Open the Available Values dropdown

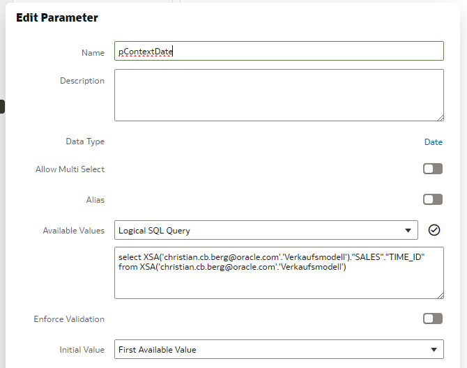(266, 230)
